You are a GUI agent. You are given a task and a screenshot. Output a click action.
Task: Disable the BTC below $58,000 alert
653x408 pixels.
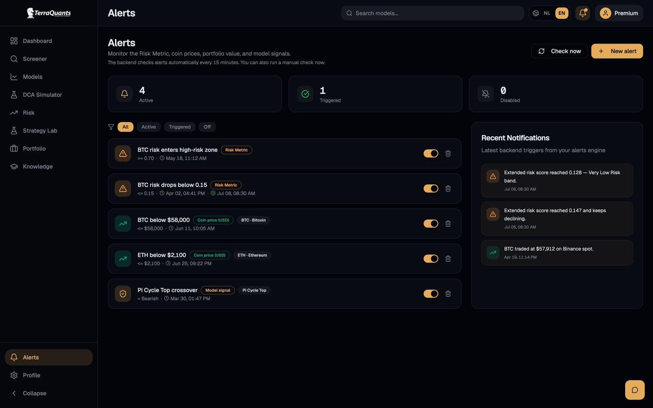pos(431,224)
